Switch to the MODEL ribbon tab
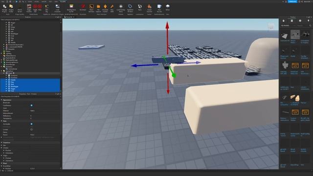 pos(37,1)
